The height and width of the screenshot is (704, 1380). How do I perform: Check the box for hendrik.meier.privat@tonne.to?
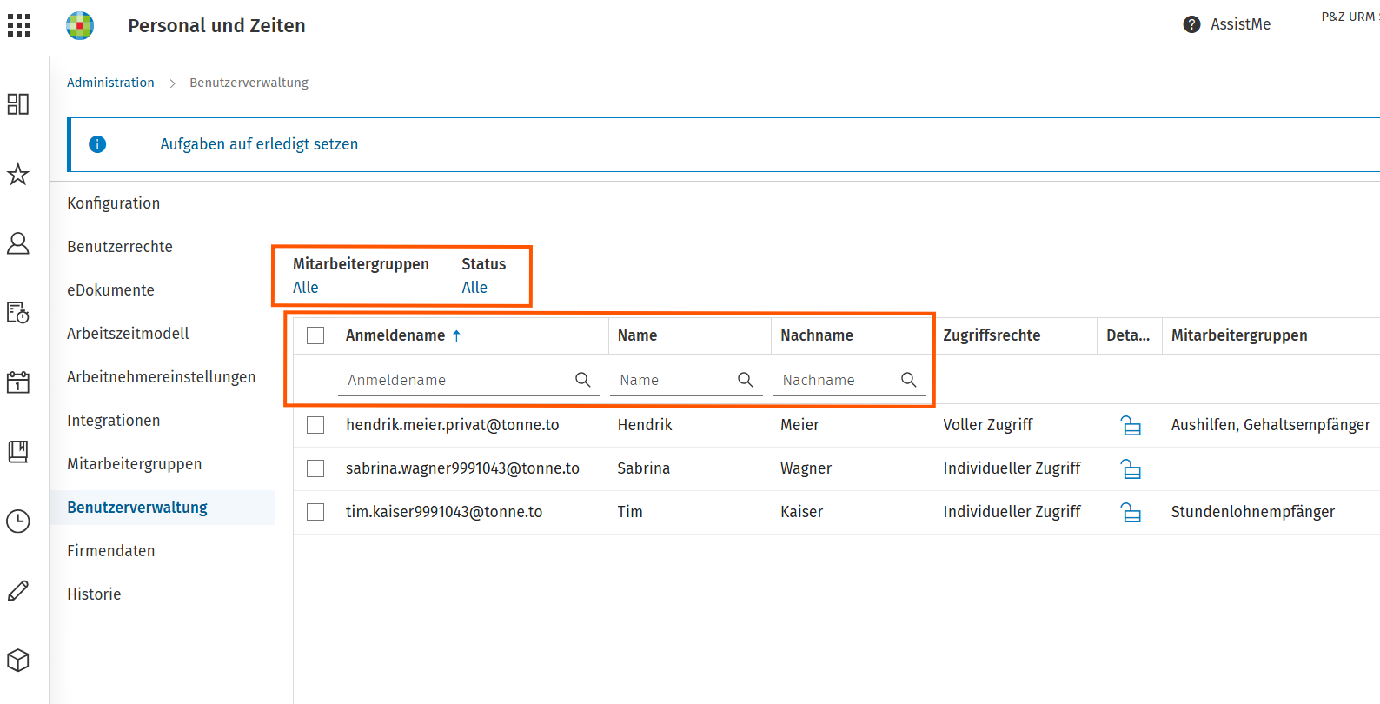tap(315, 425)
